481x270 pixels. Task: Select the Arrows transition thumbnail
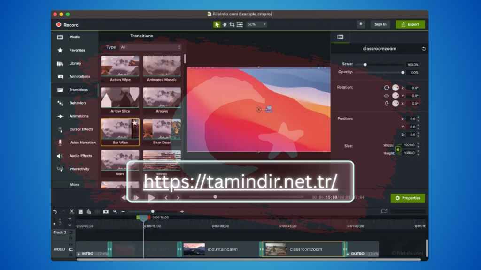pyautogui.click(x=162, y=97)
